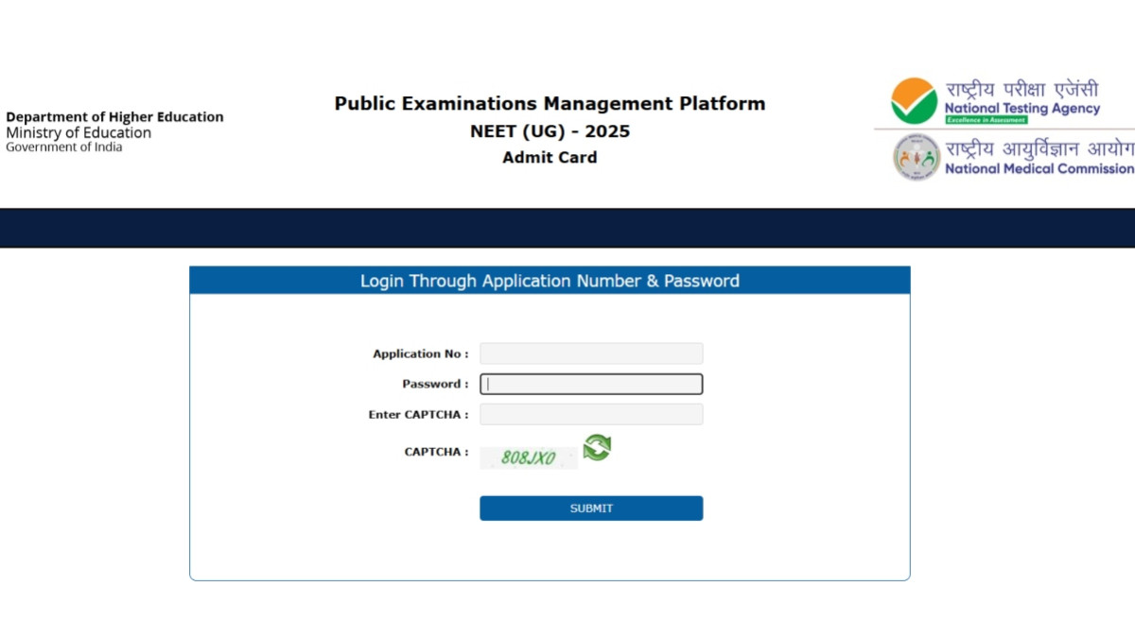The height and width of the screenshot is (638, 1135).
Task: Click the 'NEET (UG) - 2025' heading
Action: pos(550,131)
